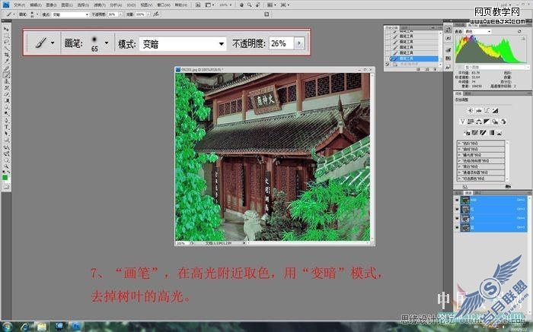Add a Color Balance adjustment (scales icon)
This screenshot has width=533, height=332.
[x=479, y=122]
